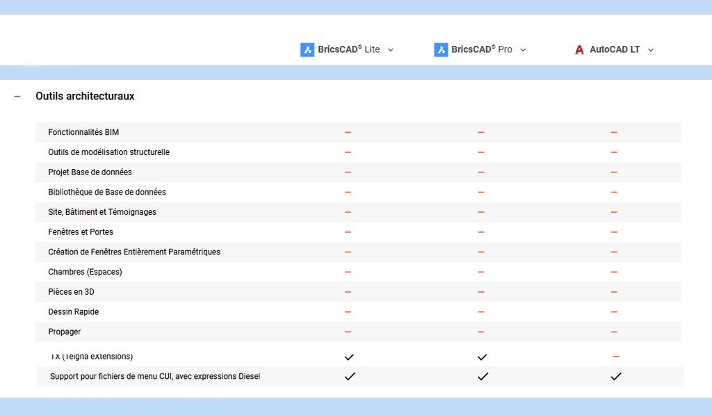Click BricsCAD Pro checkmark for CUI menu support
The image size is (712, 415).
(483, 376)
